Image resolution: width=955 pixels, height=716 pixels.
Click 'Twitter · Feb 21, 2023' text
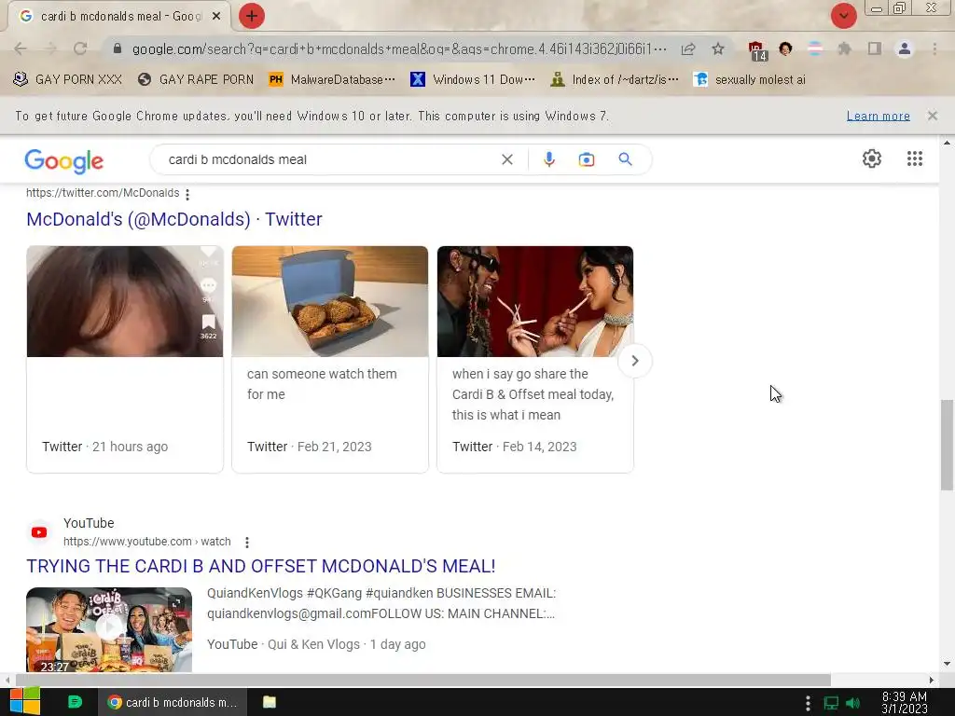[x=310, y=447]
